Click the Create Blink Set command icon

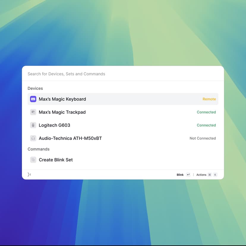(33, 160)
